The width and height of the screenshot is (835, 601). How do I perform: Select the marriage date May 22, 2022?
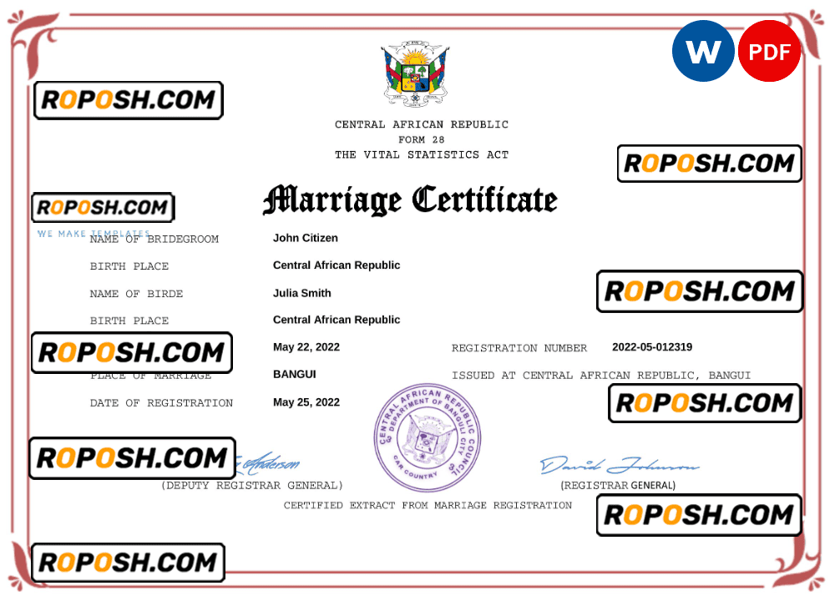306,347
